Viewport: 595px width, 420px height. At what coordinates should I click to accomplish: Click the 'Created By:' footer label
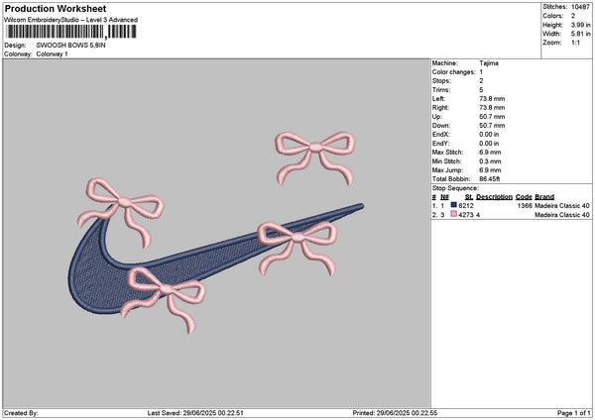pos(21,413)
